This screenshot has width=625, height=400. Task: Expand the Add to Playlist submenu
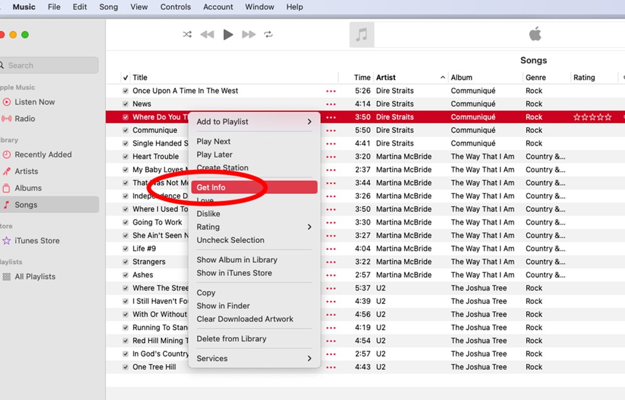tap(254, 122)
